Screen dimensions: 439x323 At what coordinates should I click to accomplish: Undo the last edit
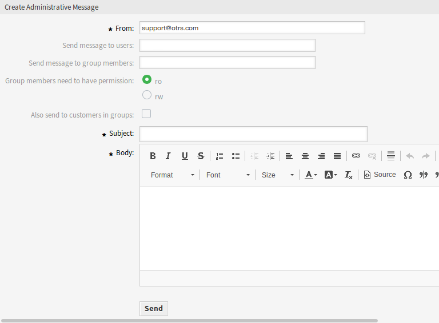click(410, 156)
